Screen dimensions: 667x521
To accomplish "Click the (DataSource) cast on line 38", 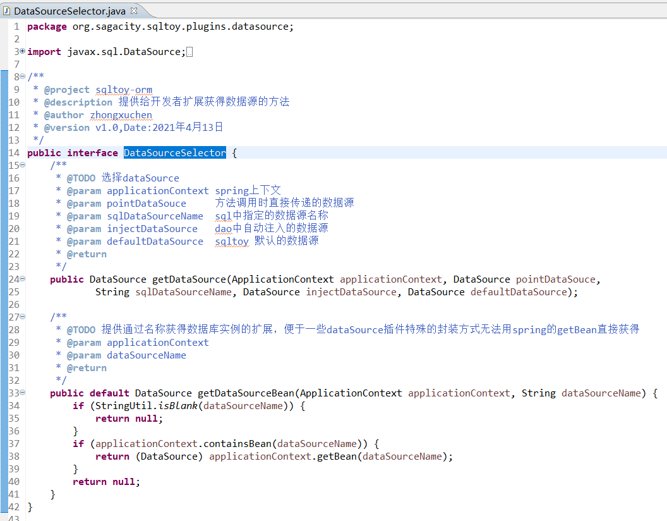I will pos(169,457).
